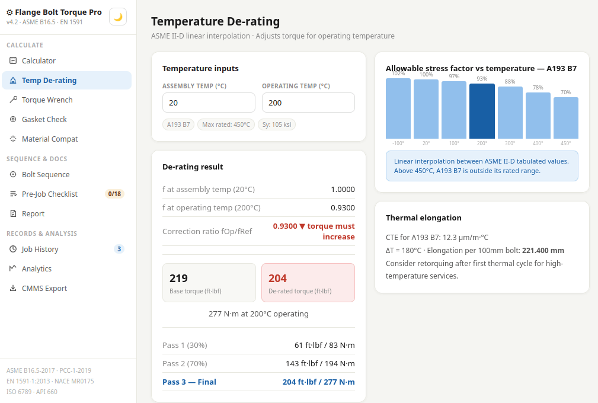Click the Job History clock icon
This screenshot has height=403, width=598.
14,249
